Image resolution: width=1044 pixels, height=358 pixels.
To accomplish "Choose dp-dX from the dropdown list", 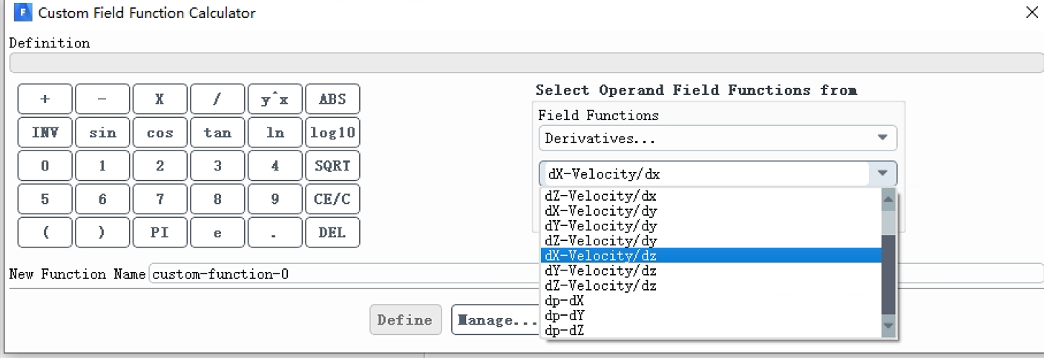I will coord(711,301).
